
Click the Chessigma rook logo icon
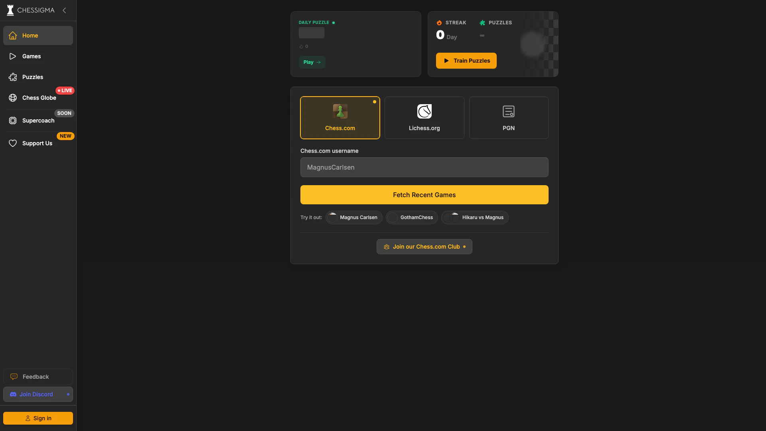pyautogui.click(x=10, y=10)
